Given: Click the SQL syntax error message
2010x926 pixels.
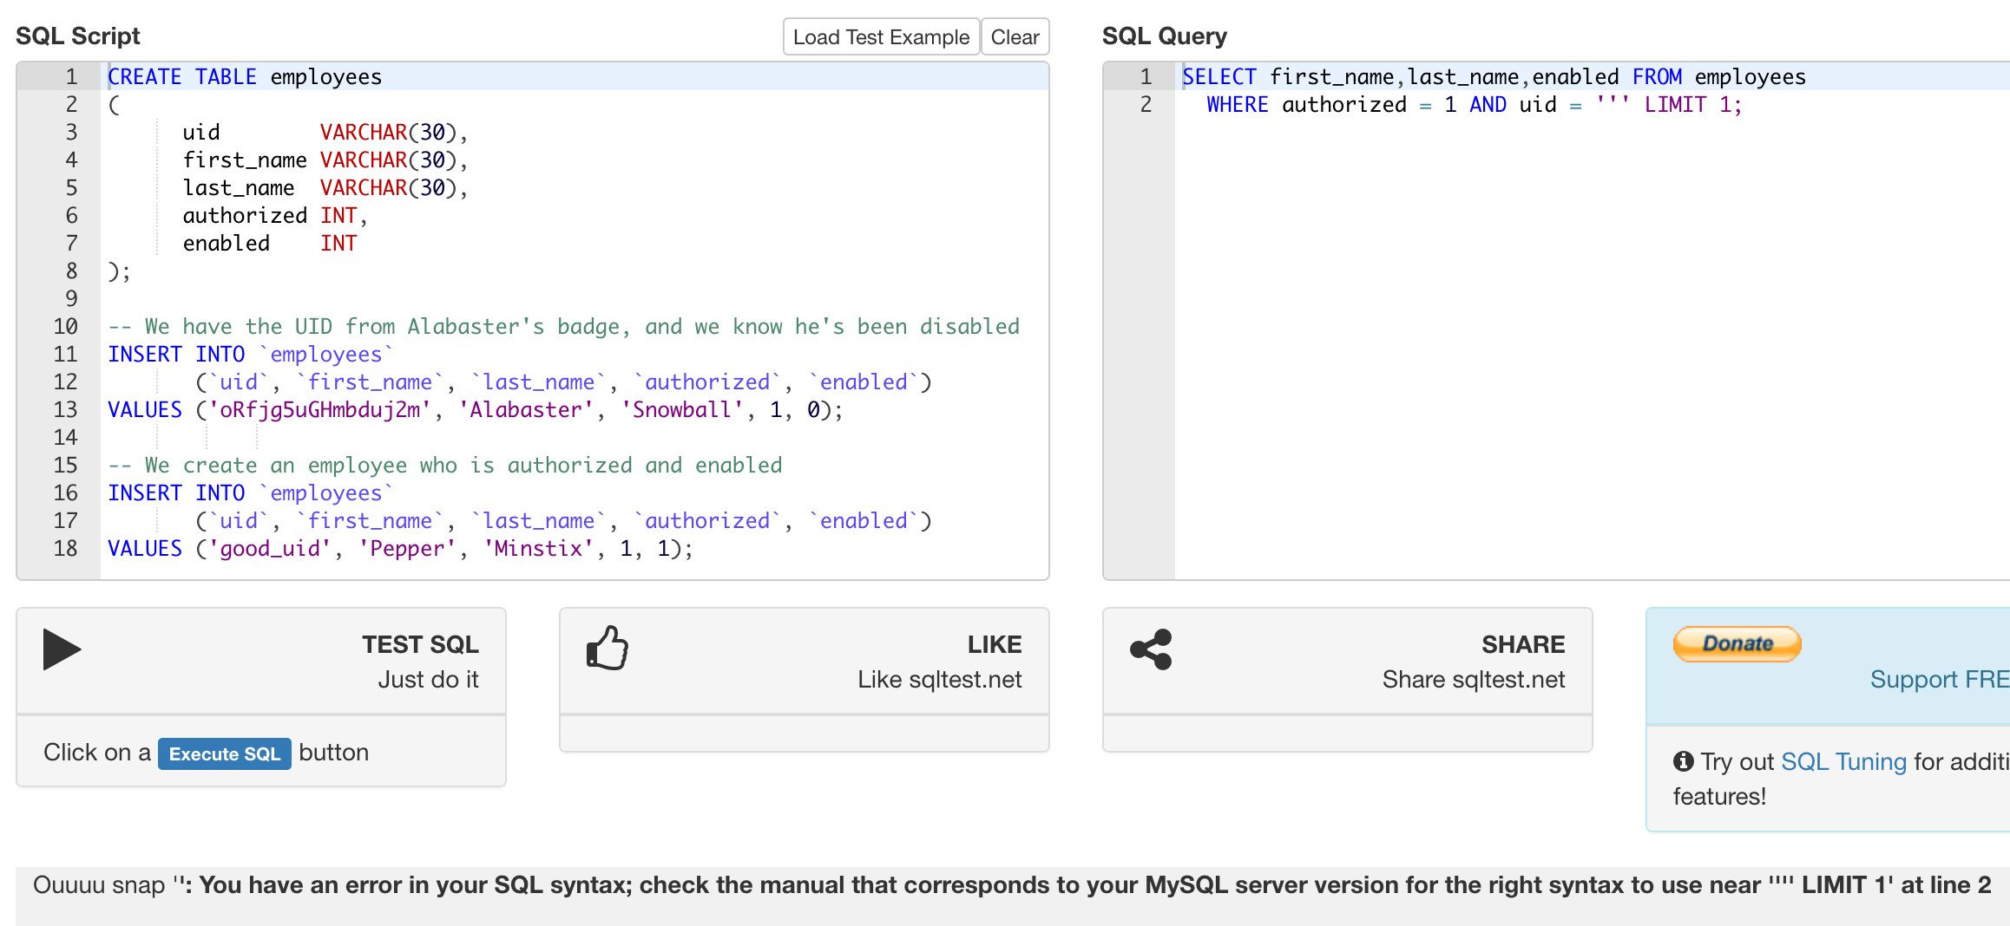Looking at the screenshot, I should [x=1012, y=885].
